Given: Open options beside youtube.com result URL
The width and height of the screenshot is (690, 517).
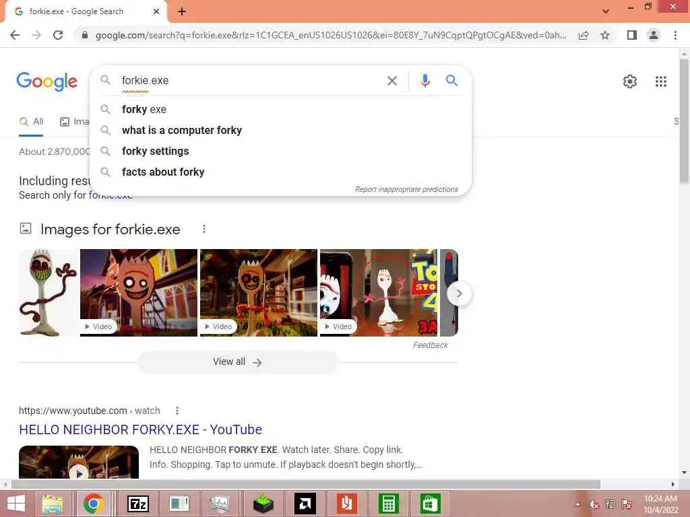Looking at the screenshot, I should pyautogui.click(x=177, y=411).
